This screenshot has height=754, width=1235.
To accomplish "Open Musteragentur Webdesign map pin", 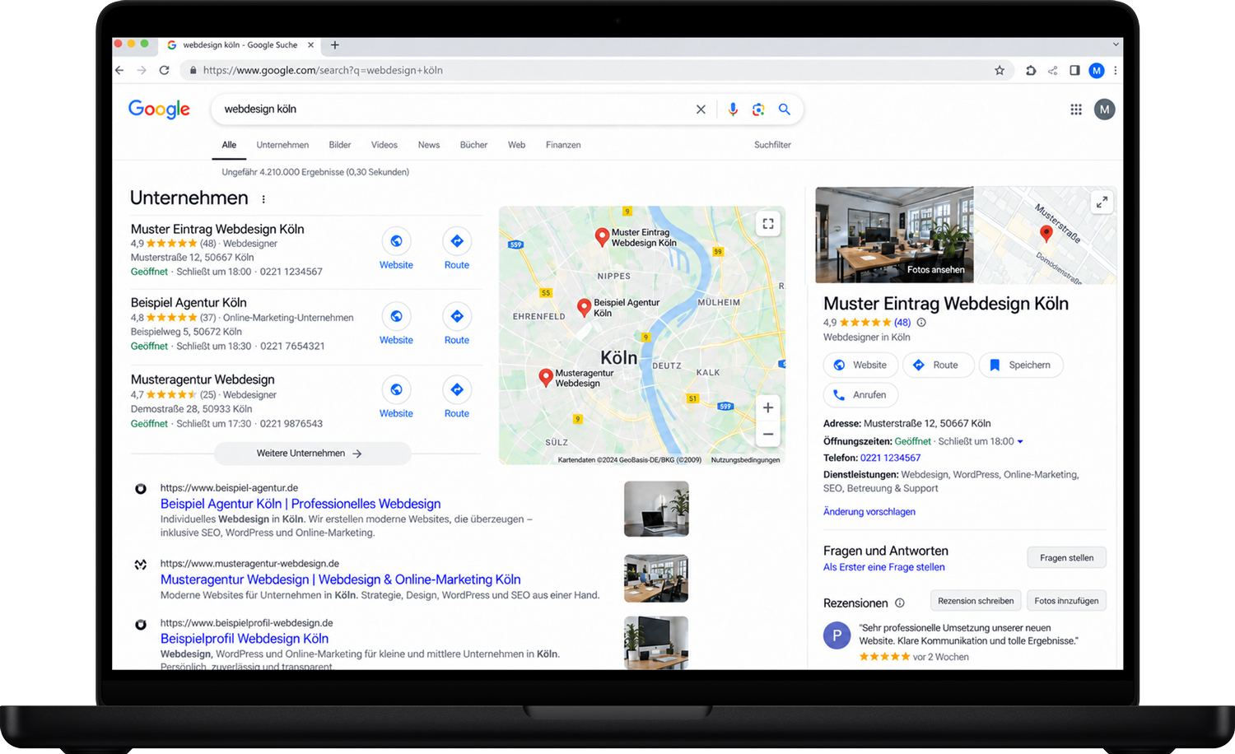I will (545, 377).
